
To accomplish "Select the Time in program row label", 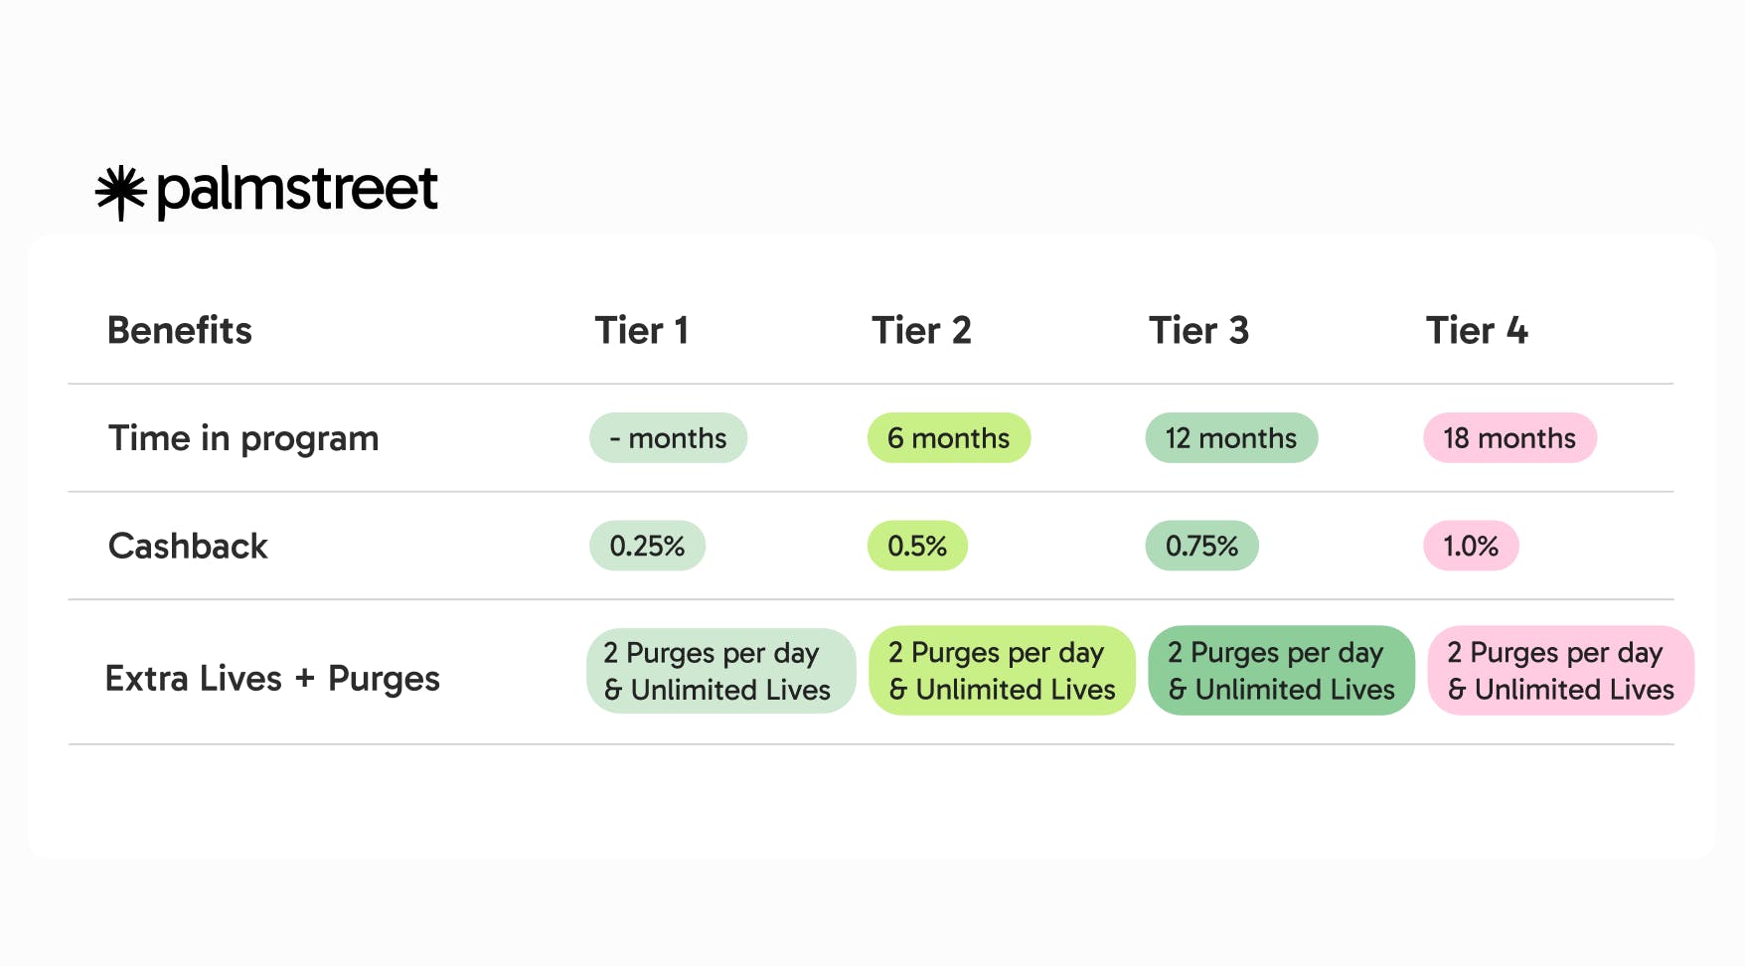I will tap(243, 438).
